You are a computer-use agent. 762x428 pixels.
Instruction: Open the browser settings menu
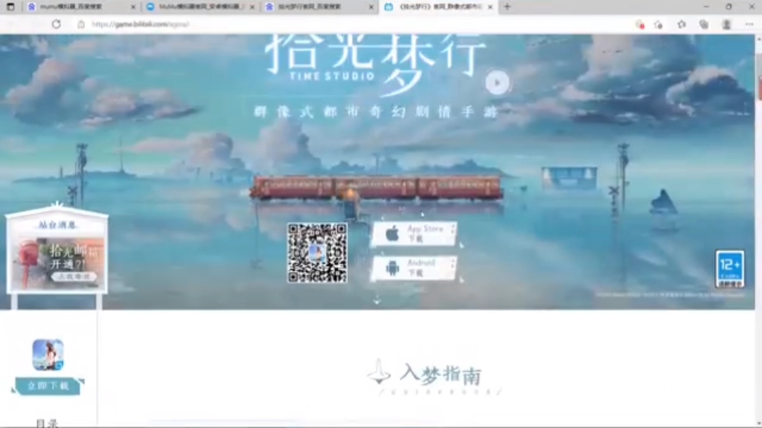[751, 24]
